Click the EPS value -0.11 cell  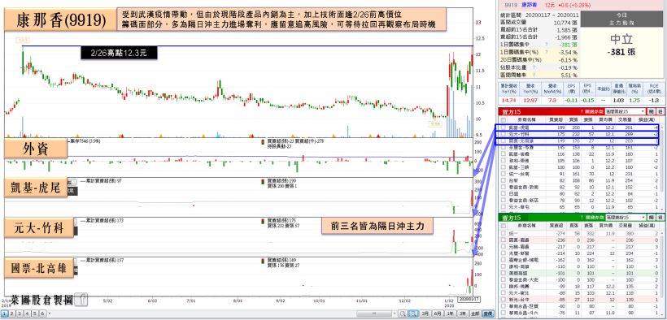pyautogui.click(x=572, y=100)
